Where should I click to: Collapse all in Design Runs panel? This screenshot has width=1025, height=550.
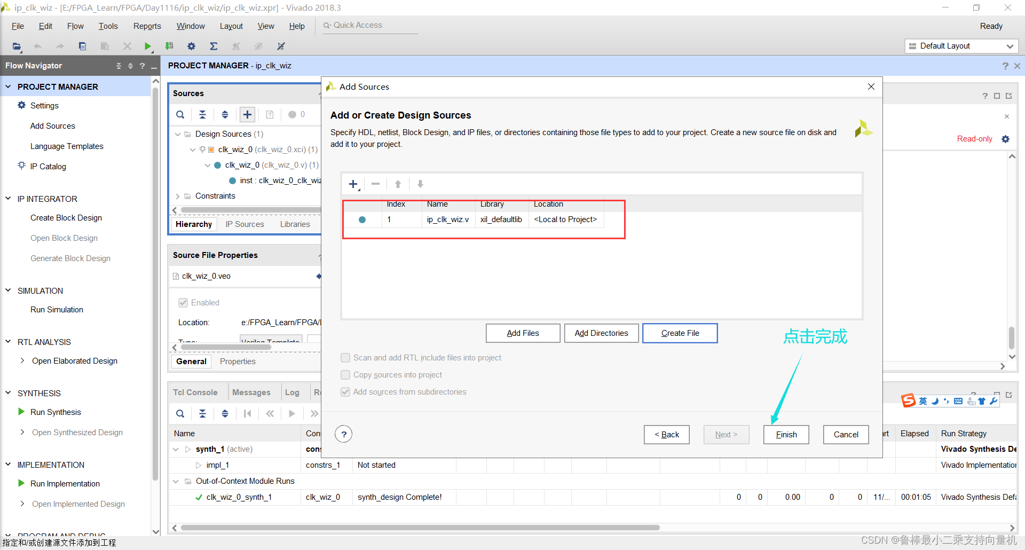coord(202,413)
